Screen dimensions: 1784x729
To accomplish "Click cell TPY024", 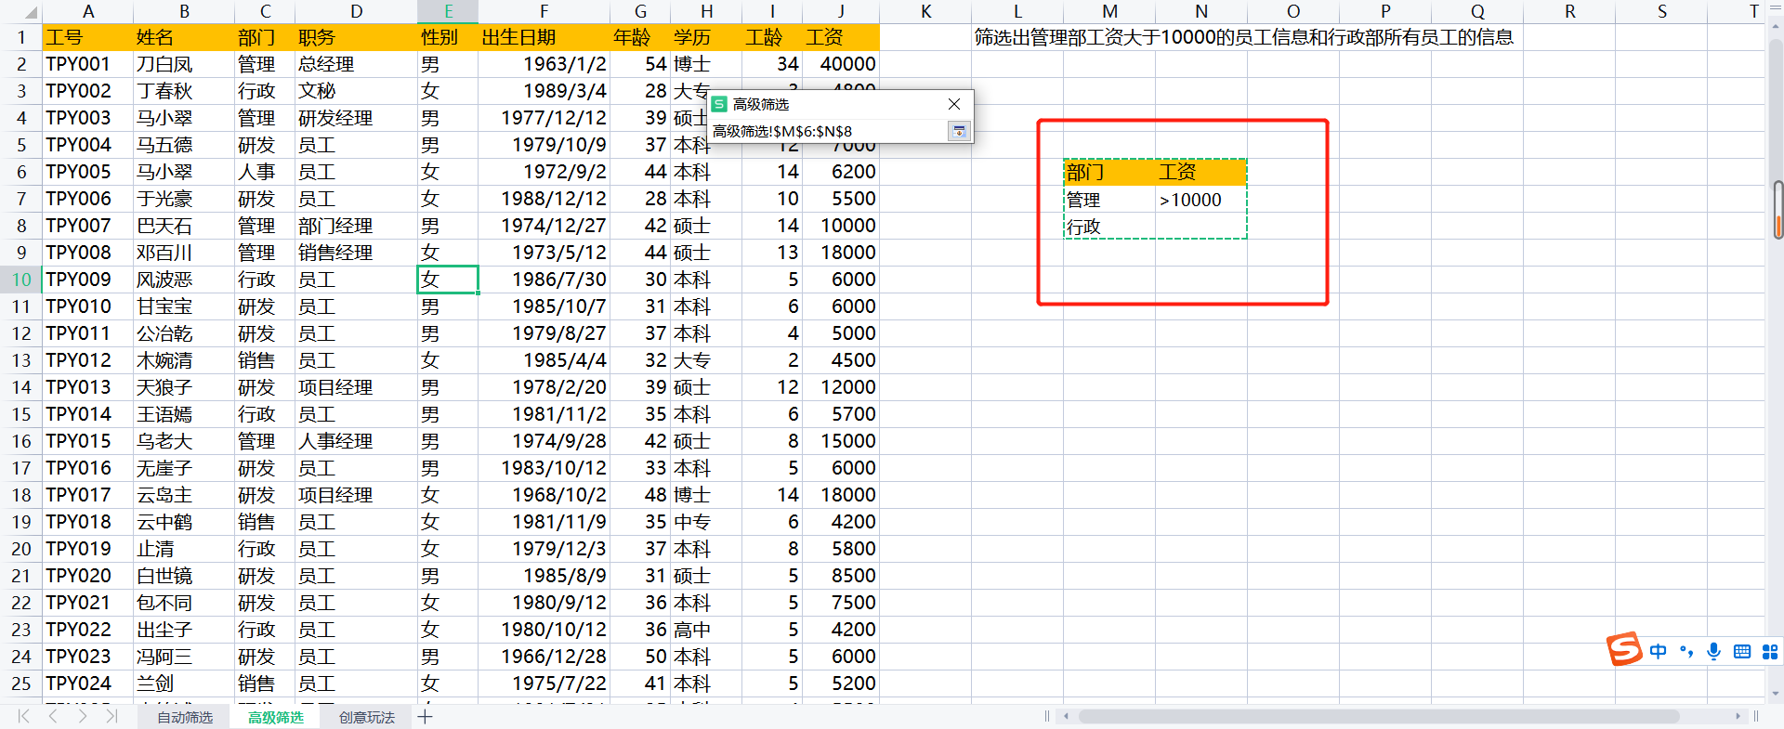I will 88,683.
